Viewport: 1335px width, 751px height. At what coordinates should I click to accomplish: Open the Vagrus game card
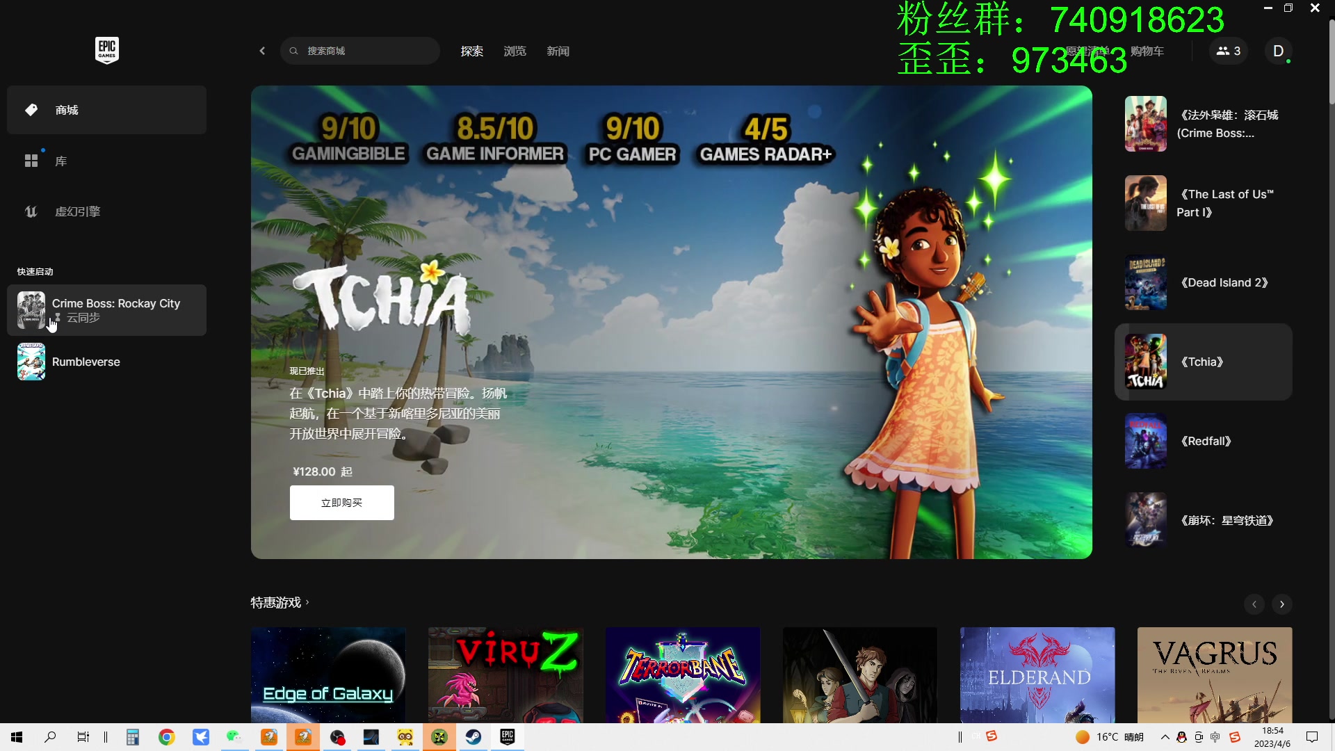(x=1215, y=675)
